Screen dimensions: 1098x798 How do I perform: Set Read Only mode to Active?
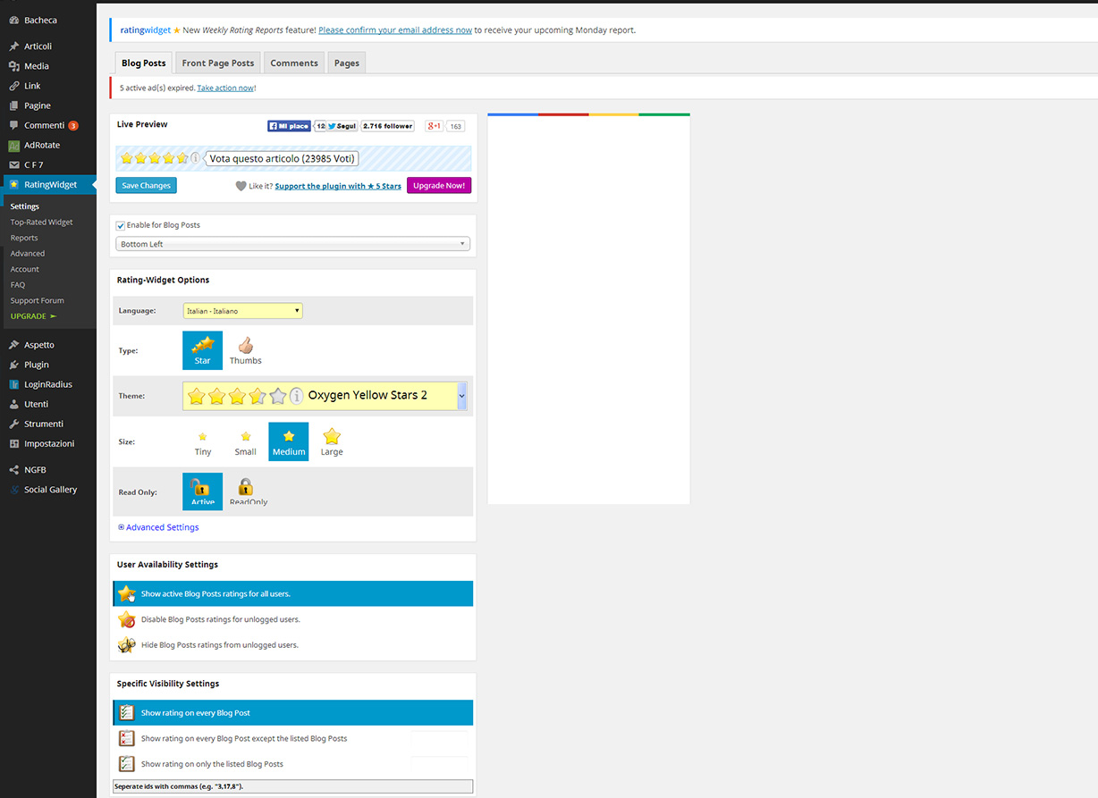click(x=202, y=491)
